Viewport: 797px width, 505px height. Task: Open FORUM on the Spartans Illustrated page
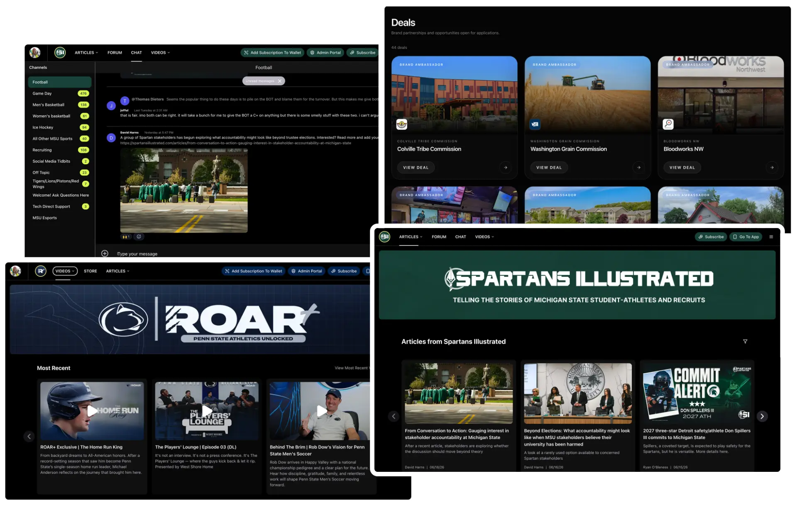click(x=439, y=237)
